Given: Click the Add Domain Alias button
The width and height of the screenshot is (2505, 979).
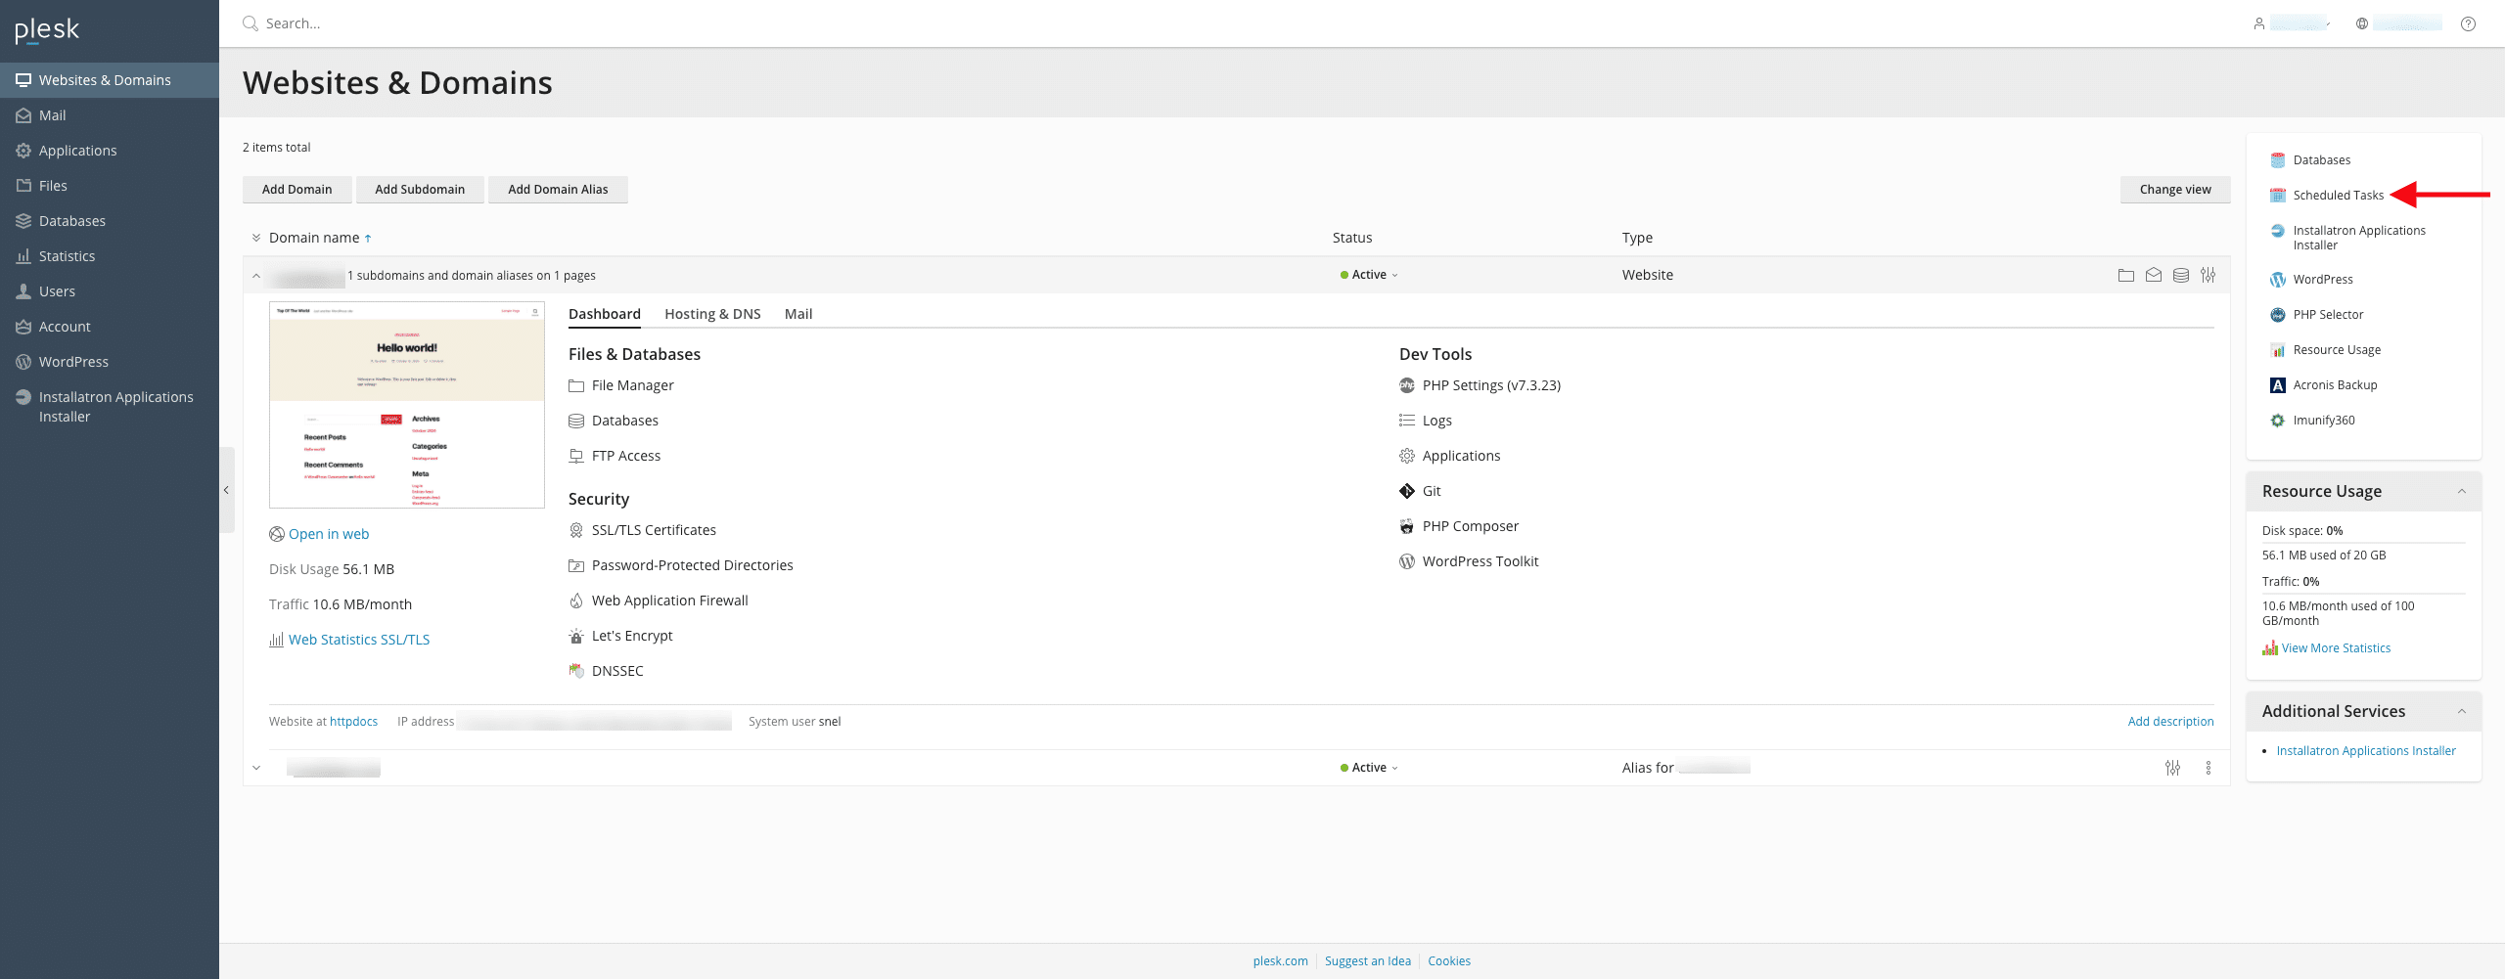Looking at the screenshot, I should [x=558, y=190].
